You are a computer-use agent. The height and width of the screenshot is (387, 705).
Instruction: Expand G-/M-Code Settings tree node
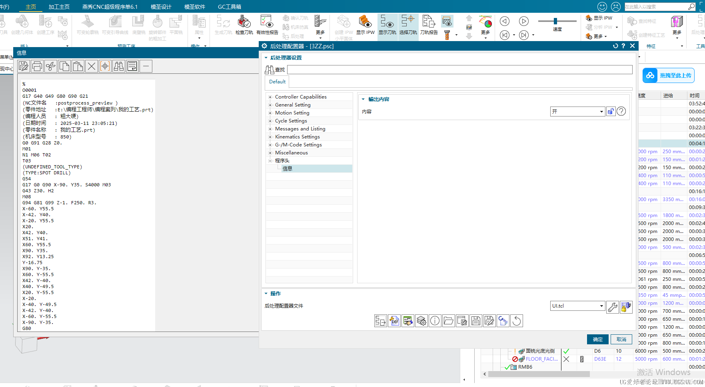270,145
